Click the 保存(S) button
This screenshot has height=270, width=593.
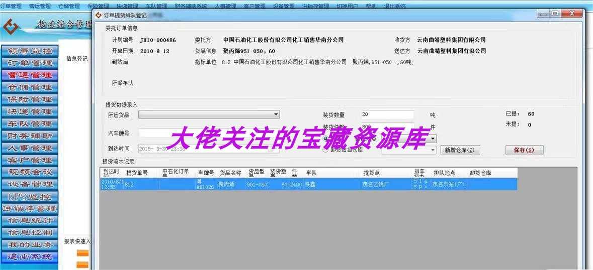click(524, 150)
